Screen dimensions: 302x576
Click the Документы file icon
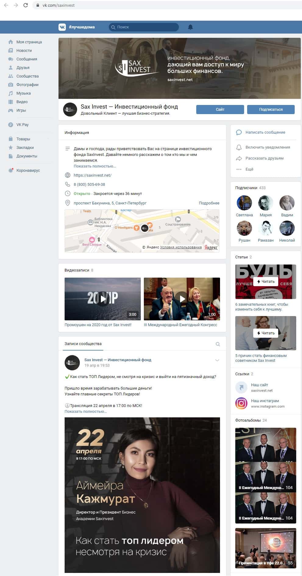click(x=11, y=156)
